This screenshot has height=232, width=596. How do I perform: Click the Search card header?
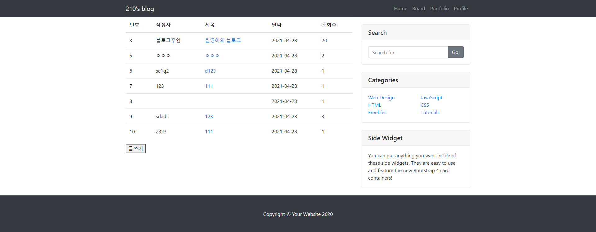416,33
